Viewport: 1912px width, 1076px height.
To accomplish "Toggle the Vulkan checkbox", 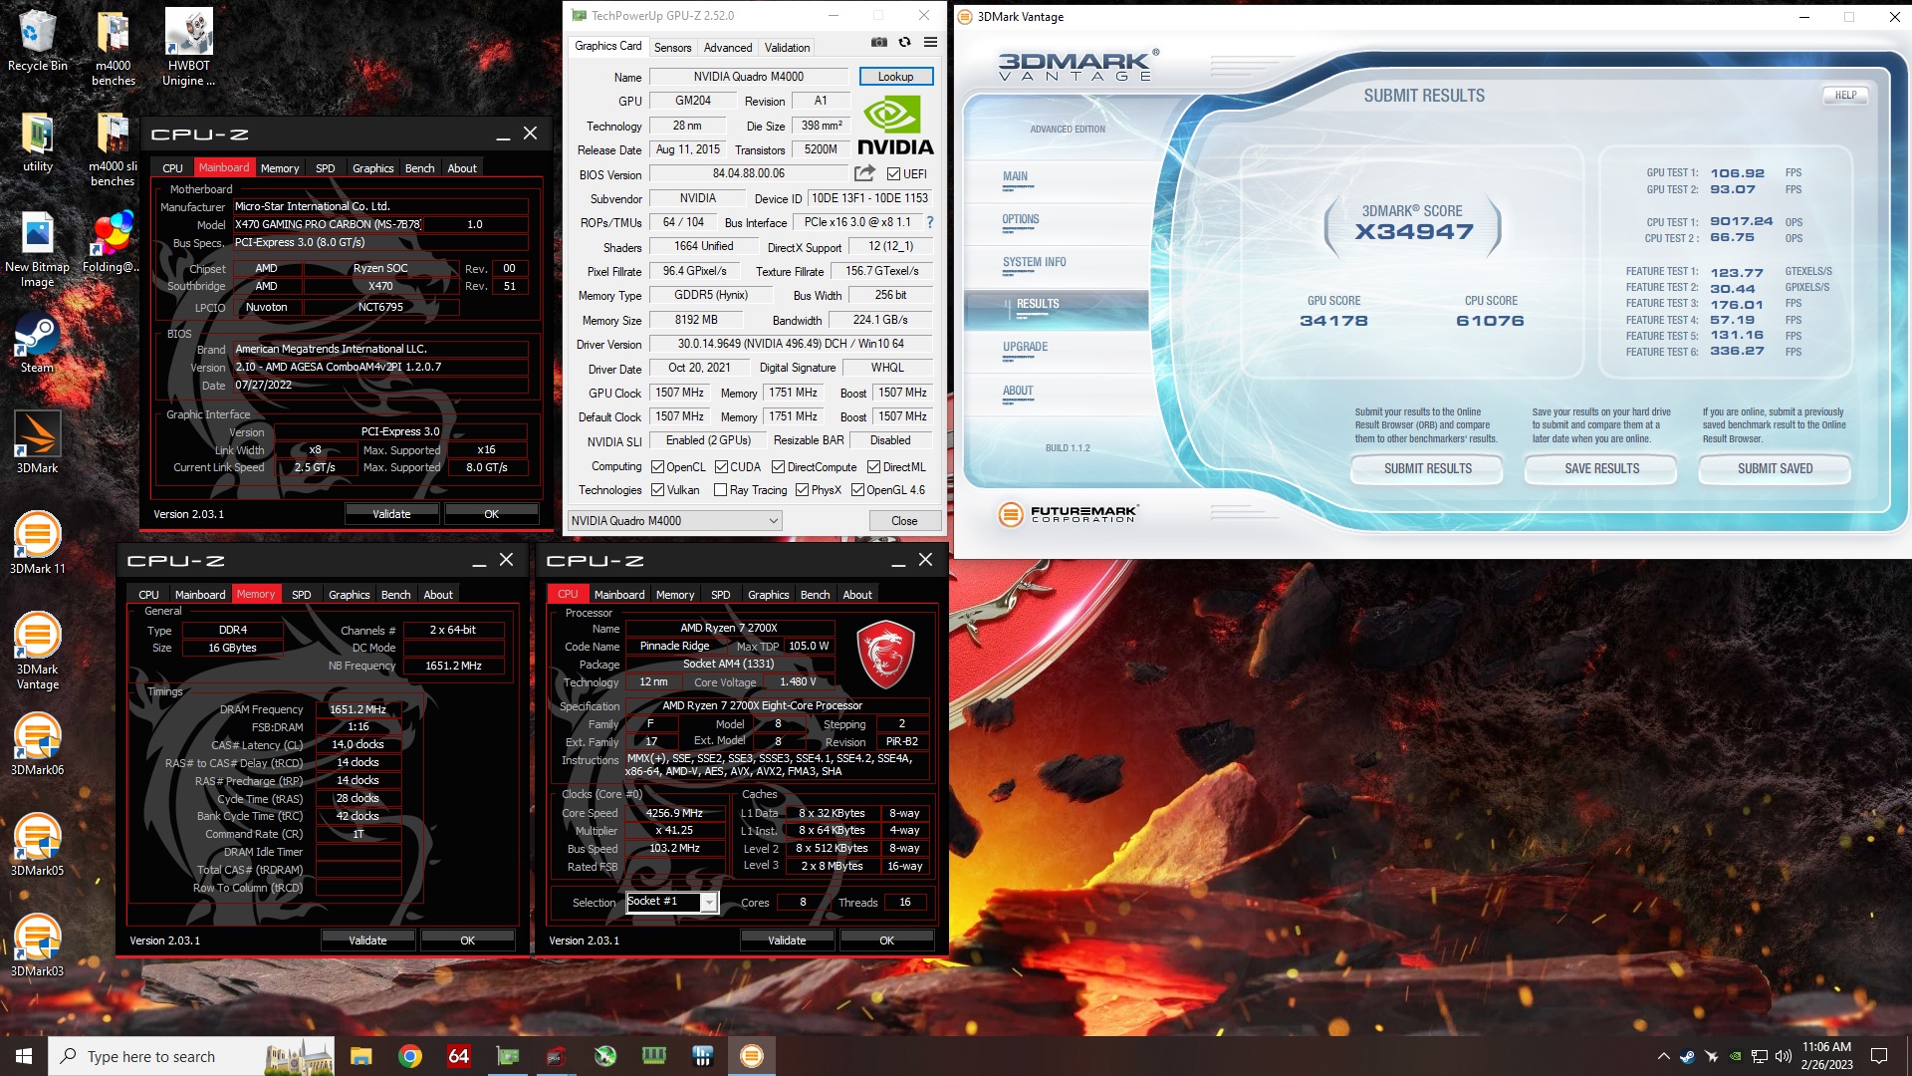I will (x=657, y=490).
